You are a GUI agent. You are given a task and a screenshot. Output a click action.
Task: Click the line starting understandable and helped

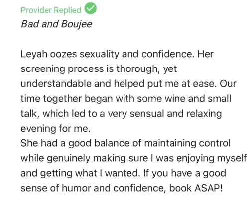click(x=128, y=84)
